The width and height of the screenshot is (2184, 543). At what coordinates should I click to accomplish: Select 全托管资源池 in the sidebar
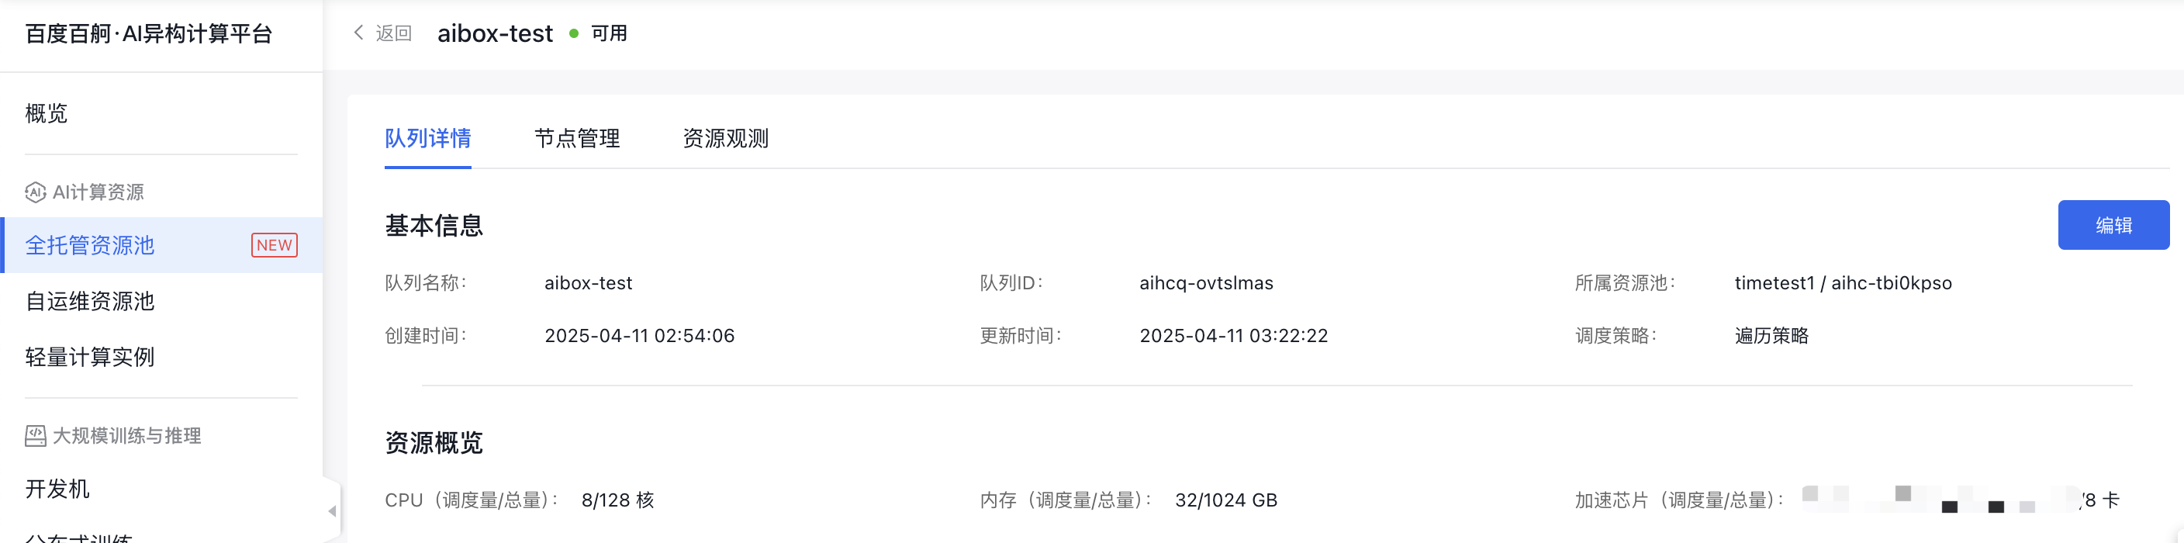tap(90, 245)
